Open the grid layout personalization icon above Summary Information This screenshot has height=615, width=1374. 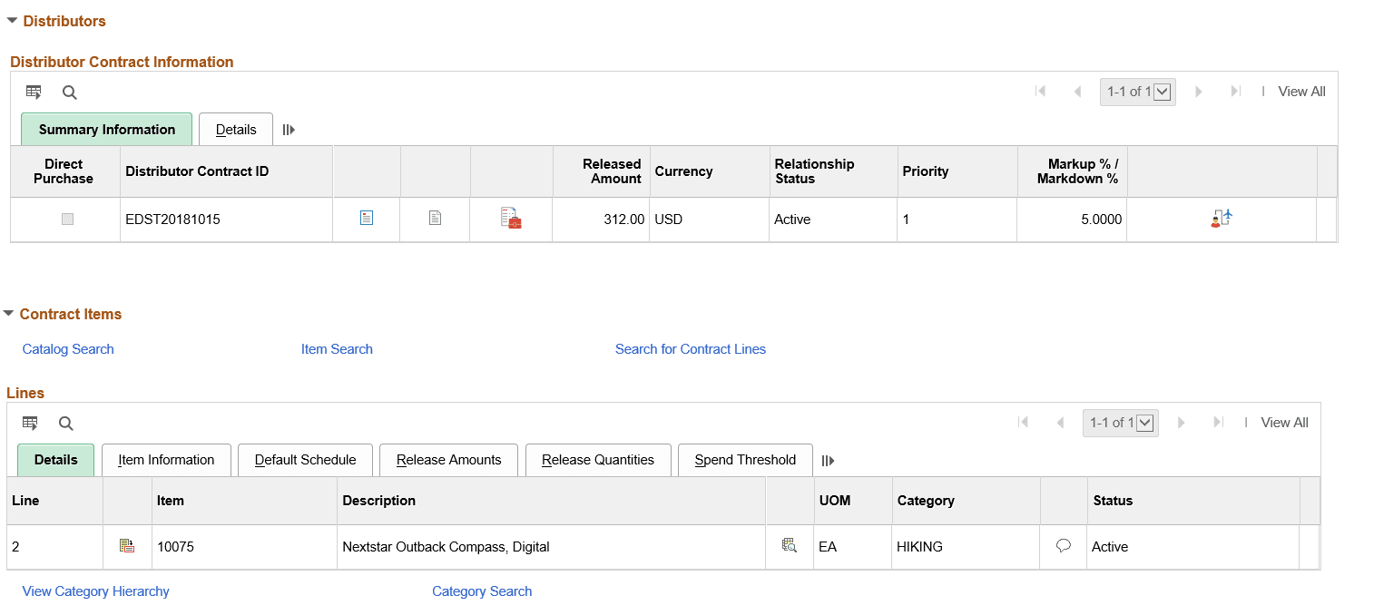click(x=34, y=92)
